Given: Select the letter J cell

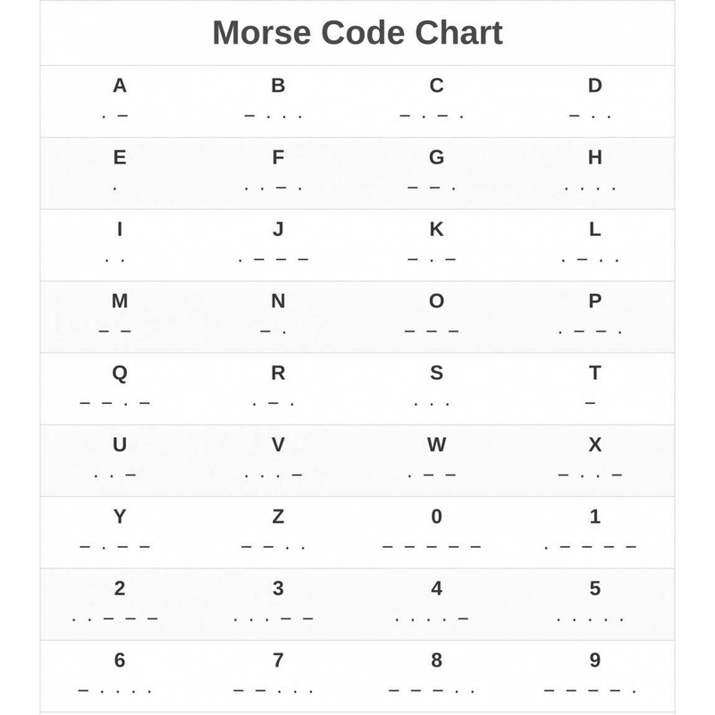Looking at the screenshot, I should coord(278,244).
